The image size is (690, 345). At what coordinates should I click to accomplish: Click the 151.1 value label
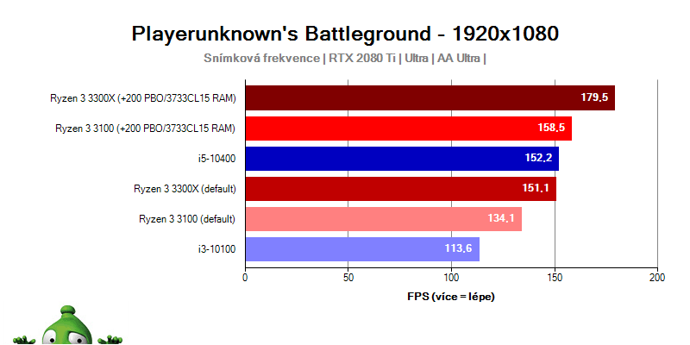[x=535, y=189]
